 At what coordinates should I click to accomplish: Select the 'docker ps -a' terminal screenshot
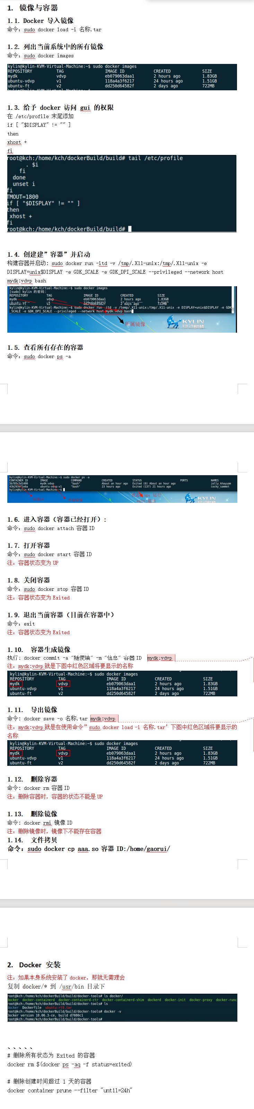tap(122, 489)
